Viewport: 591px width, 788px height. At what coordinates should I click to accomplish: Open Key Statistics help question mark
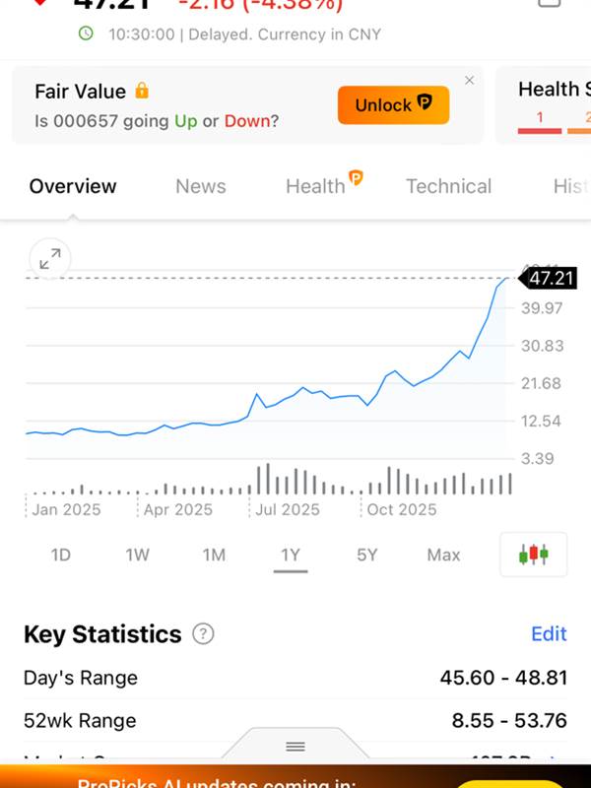(203, 634)
